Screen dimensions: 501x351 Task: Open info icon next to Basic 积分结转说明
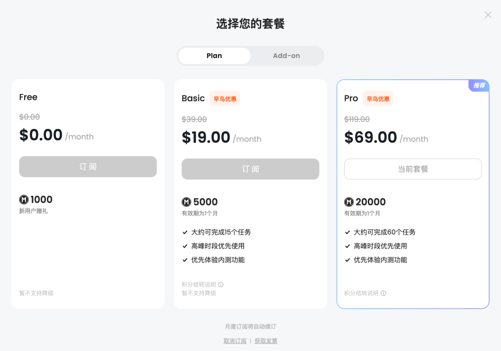[x=221, y=285]
